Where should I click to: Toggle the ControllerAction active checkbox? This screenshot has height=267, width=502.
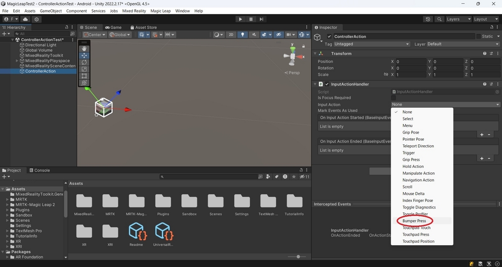click(x=329, y=36)
